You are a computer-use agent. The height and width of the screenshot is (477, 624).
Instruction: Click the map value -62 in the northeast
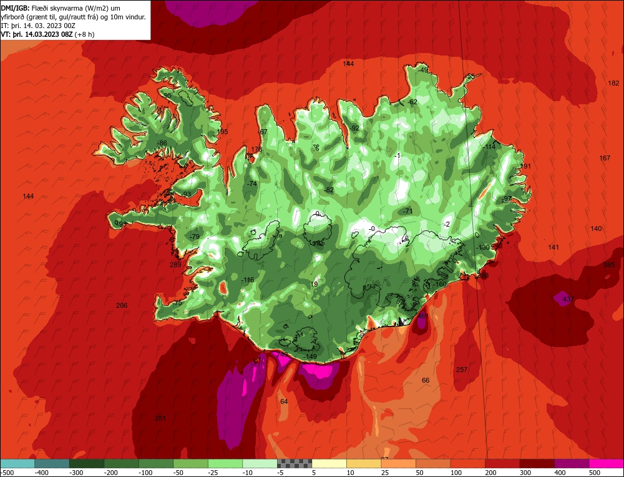tap(412, 102)
